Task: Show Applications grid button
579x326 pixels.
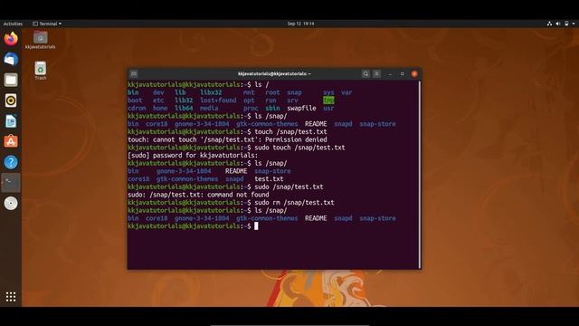Action: point(11,296)
